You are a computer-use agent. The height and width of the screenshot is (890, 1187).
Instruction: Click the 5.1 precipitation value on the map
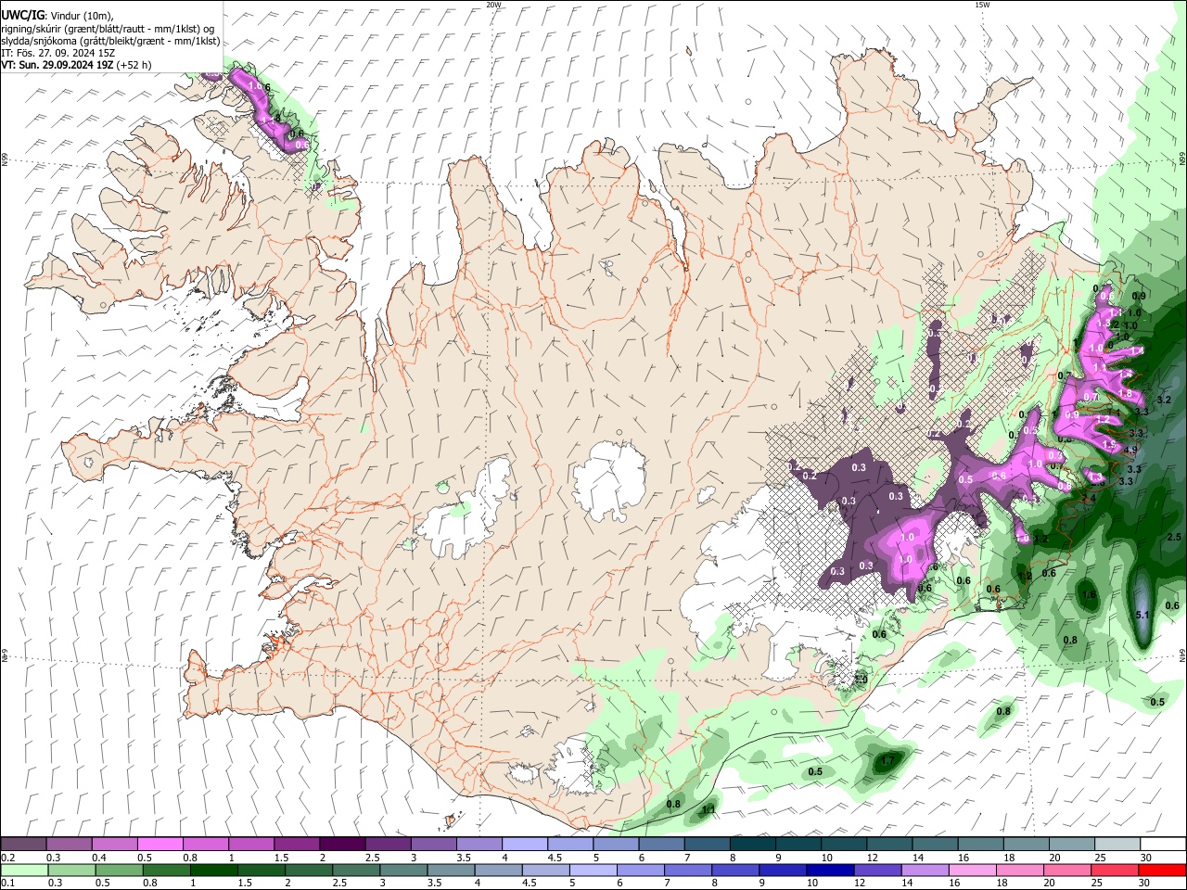coord(1143,615)
